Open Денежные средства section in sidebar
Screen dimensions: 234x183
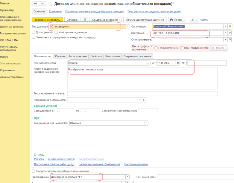[12, 27]
